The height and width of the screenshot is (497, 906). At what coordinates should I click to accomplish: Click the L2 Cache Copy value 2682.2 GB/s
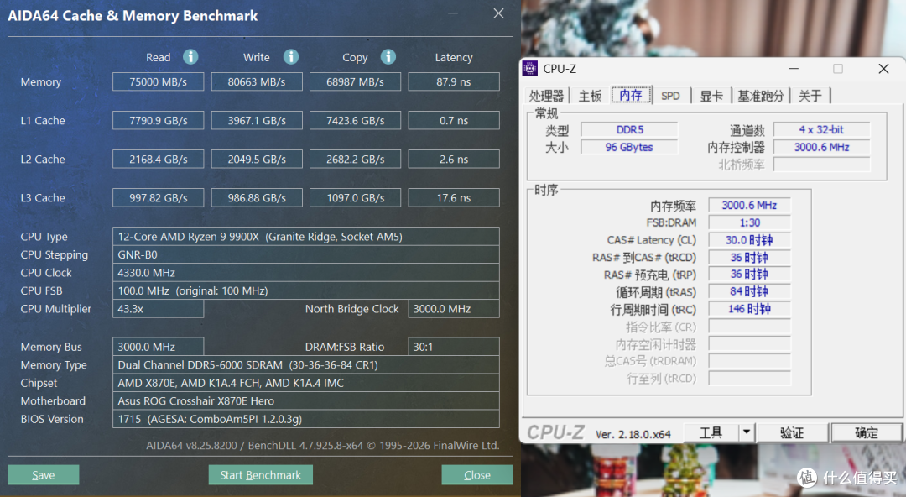356,160
